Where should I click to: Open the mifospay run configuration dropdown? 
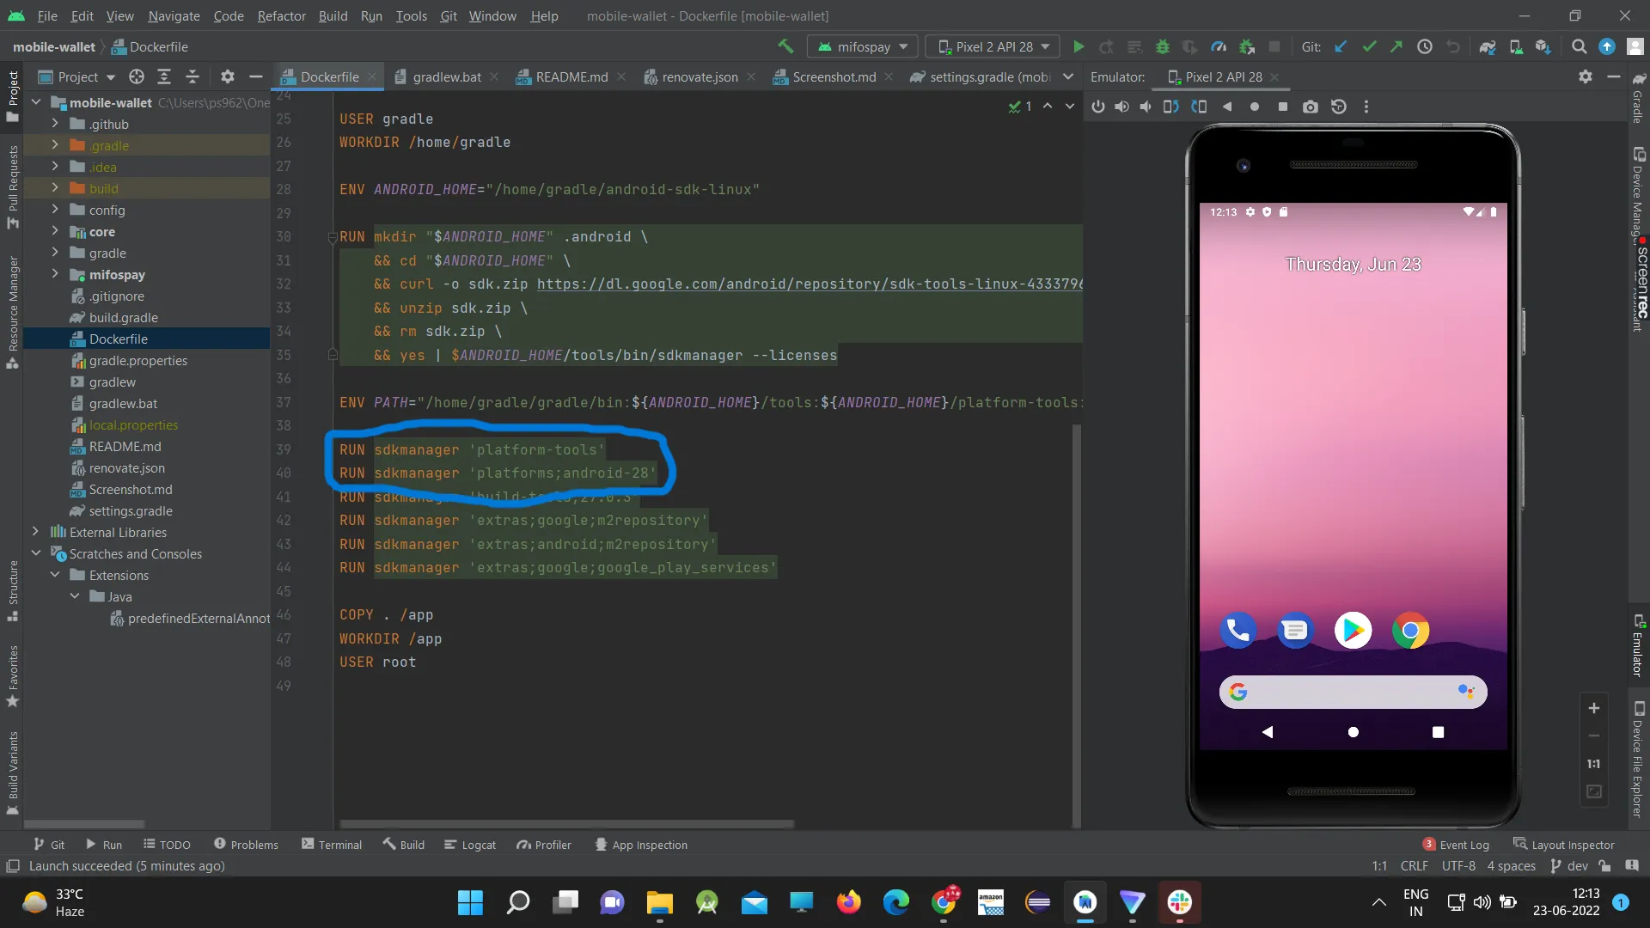pyautogui.click(x=863, y=47)
